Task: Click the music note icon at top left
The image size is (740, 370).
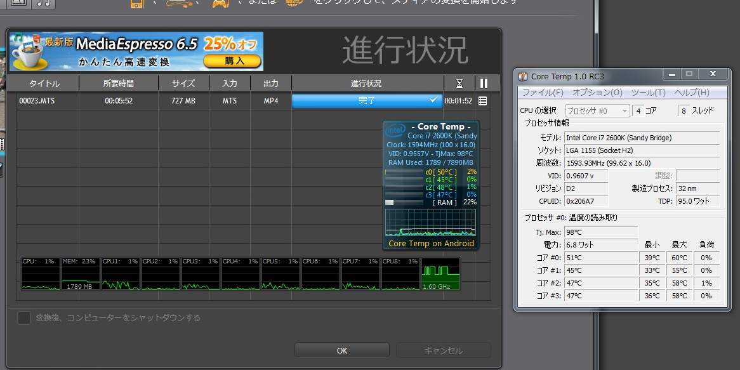Action: coord(44,3)
